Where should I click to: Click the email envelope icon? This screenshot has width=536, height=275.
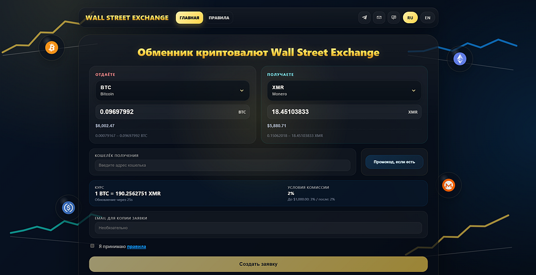point(379,17)
